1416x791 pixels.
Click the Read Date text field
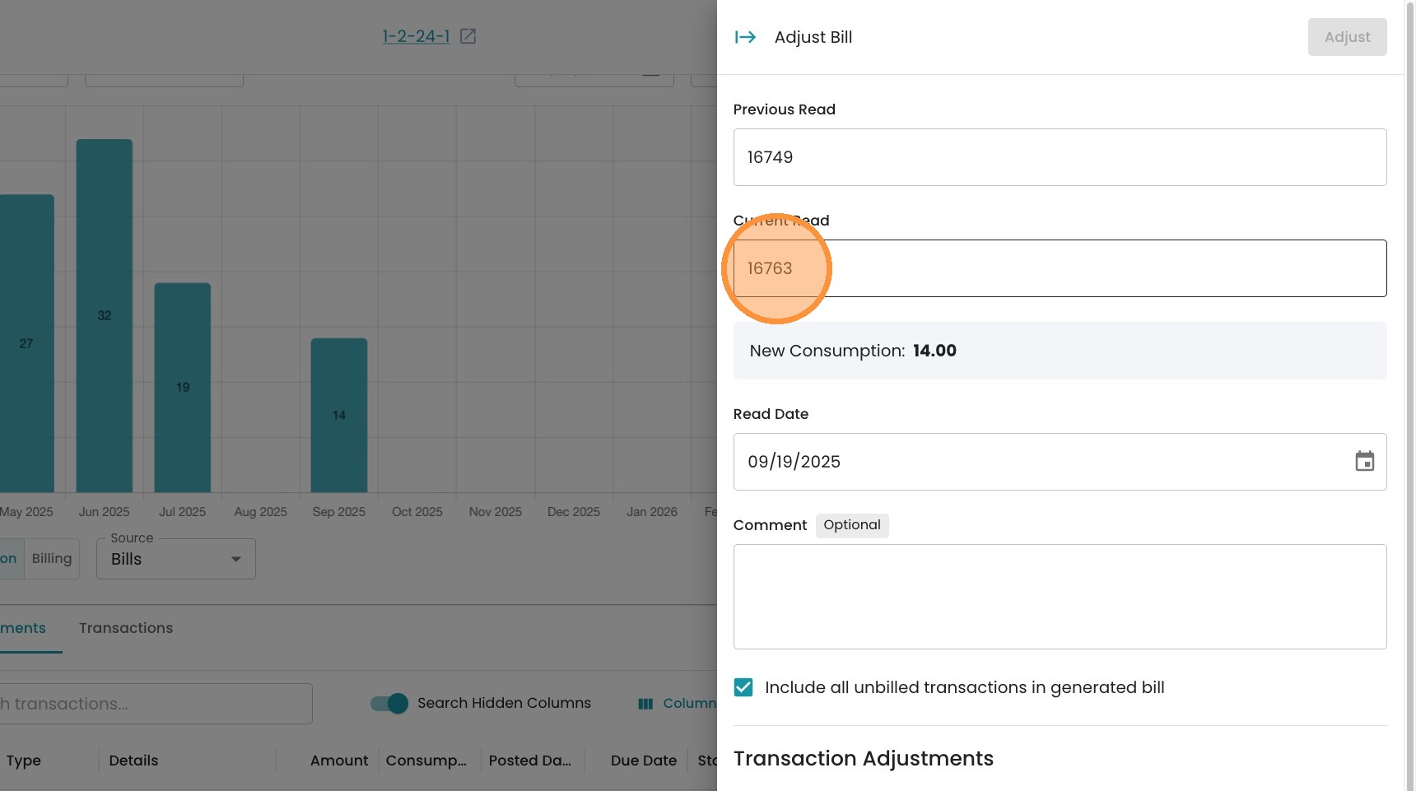pos(1037,462)
